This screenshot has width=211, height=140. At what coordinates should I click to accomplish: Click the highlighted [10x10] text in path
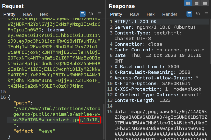(x=90, y=120)
